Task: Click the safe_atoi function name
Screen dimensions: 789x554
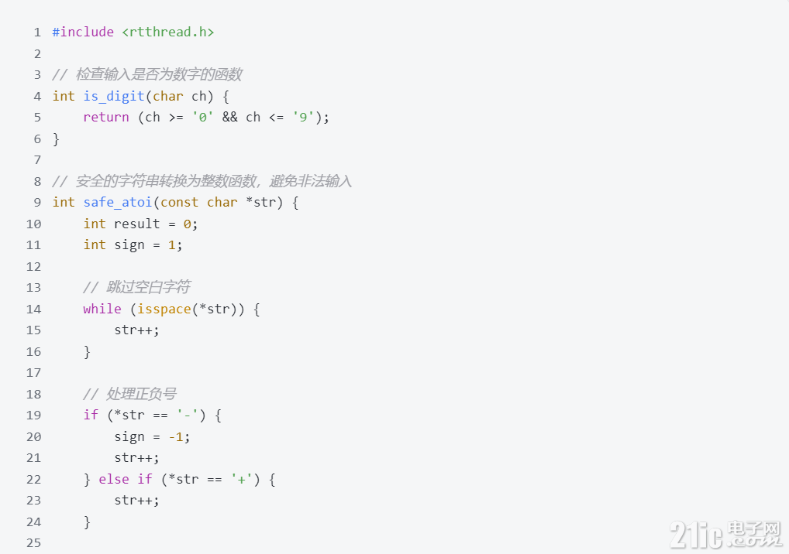Action: (x=118, y=203)
